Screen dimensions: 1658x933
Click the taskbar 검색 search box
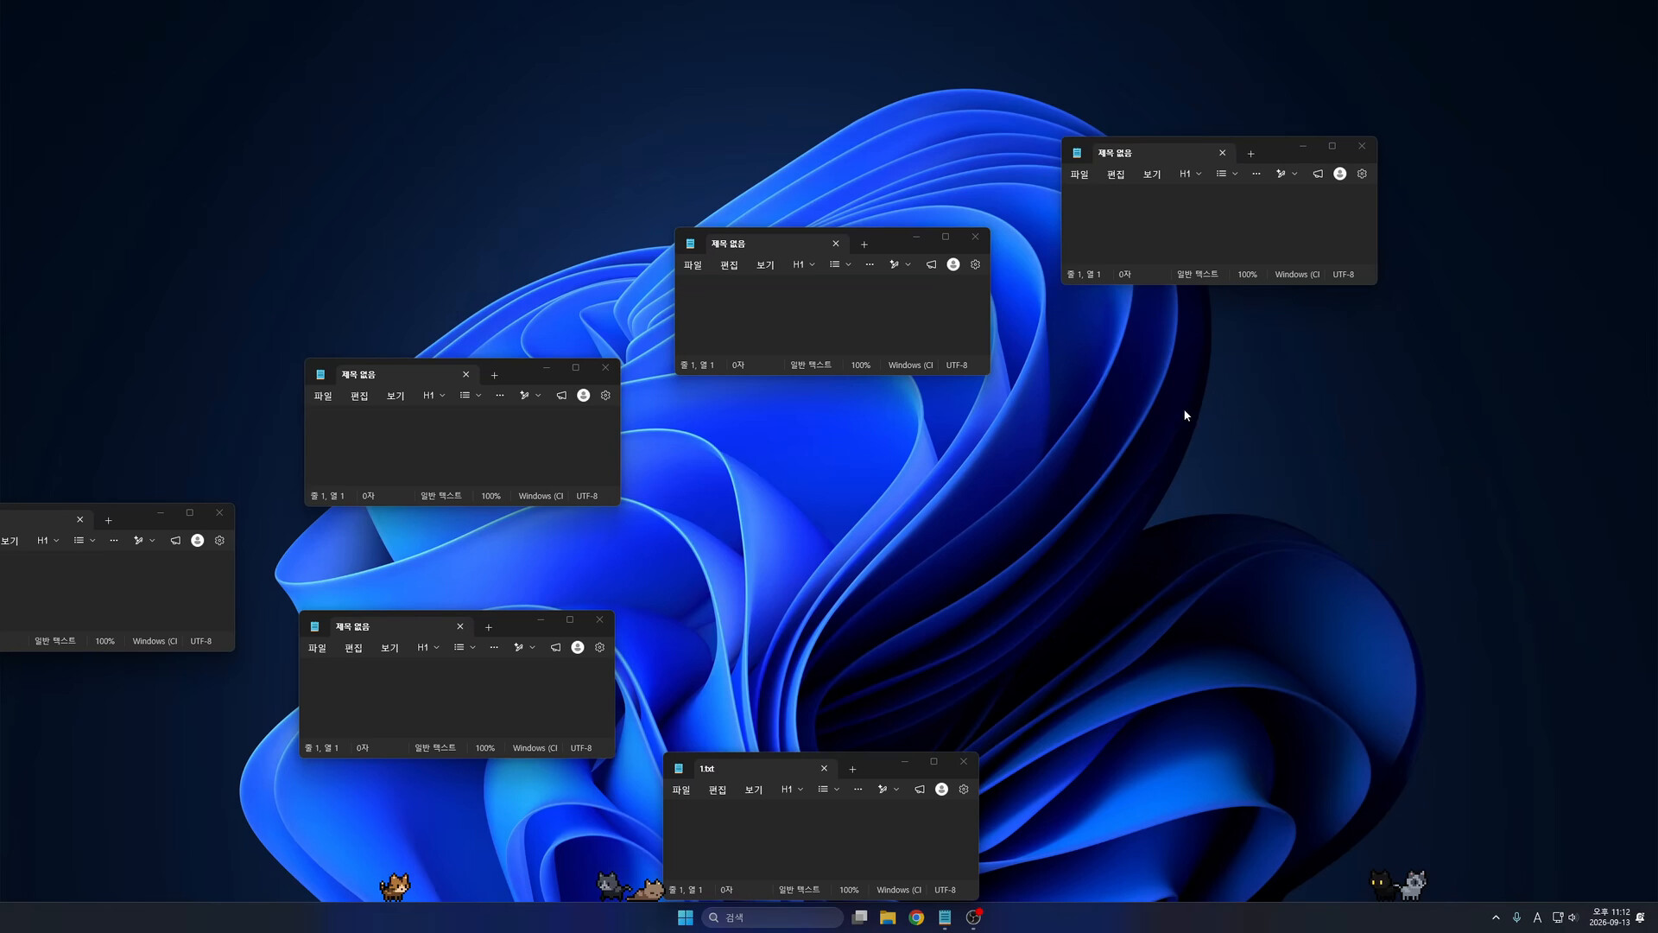click(773, 917)
